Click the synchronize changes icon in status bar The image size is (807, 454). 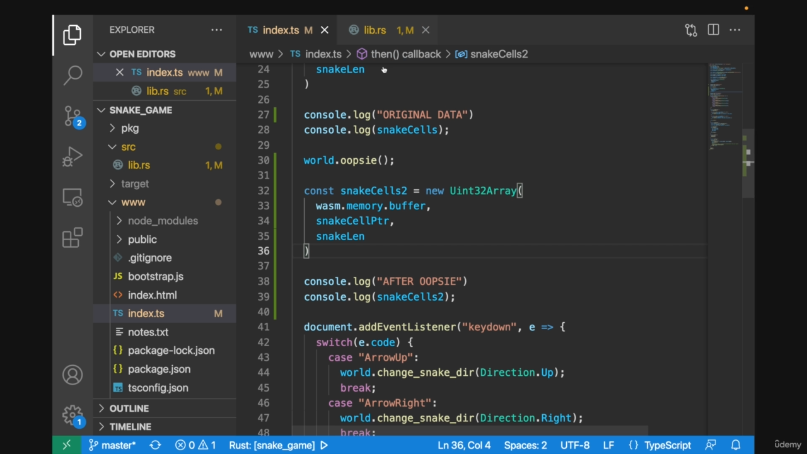pyautogui.click(x=155, y=445)
